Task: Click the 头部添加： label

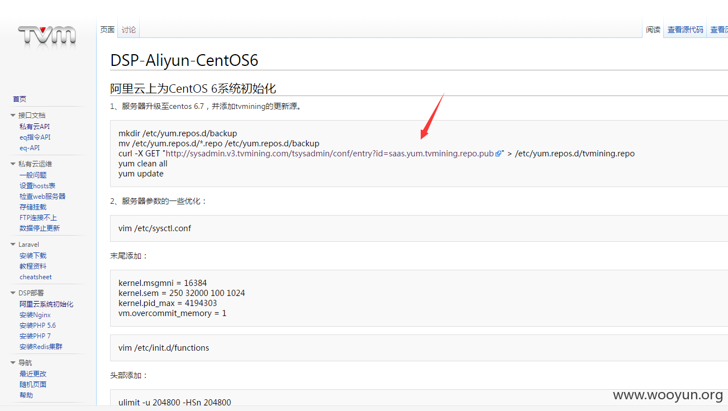Action: 129,375
